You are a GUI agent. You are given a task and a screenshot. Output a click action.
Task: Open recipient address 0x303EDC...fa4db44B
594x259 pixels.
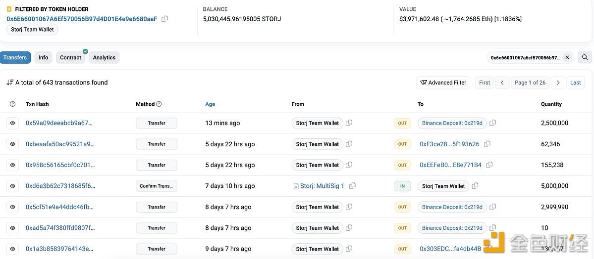coord(450,249)
